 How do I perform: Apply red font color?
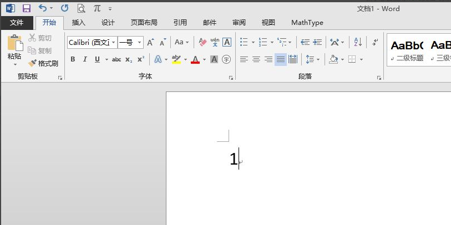click(195, 59)
